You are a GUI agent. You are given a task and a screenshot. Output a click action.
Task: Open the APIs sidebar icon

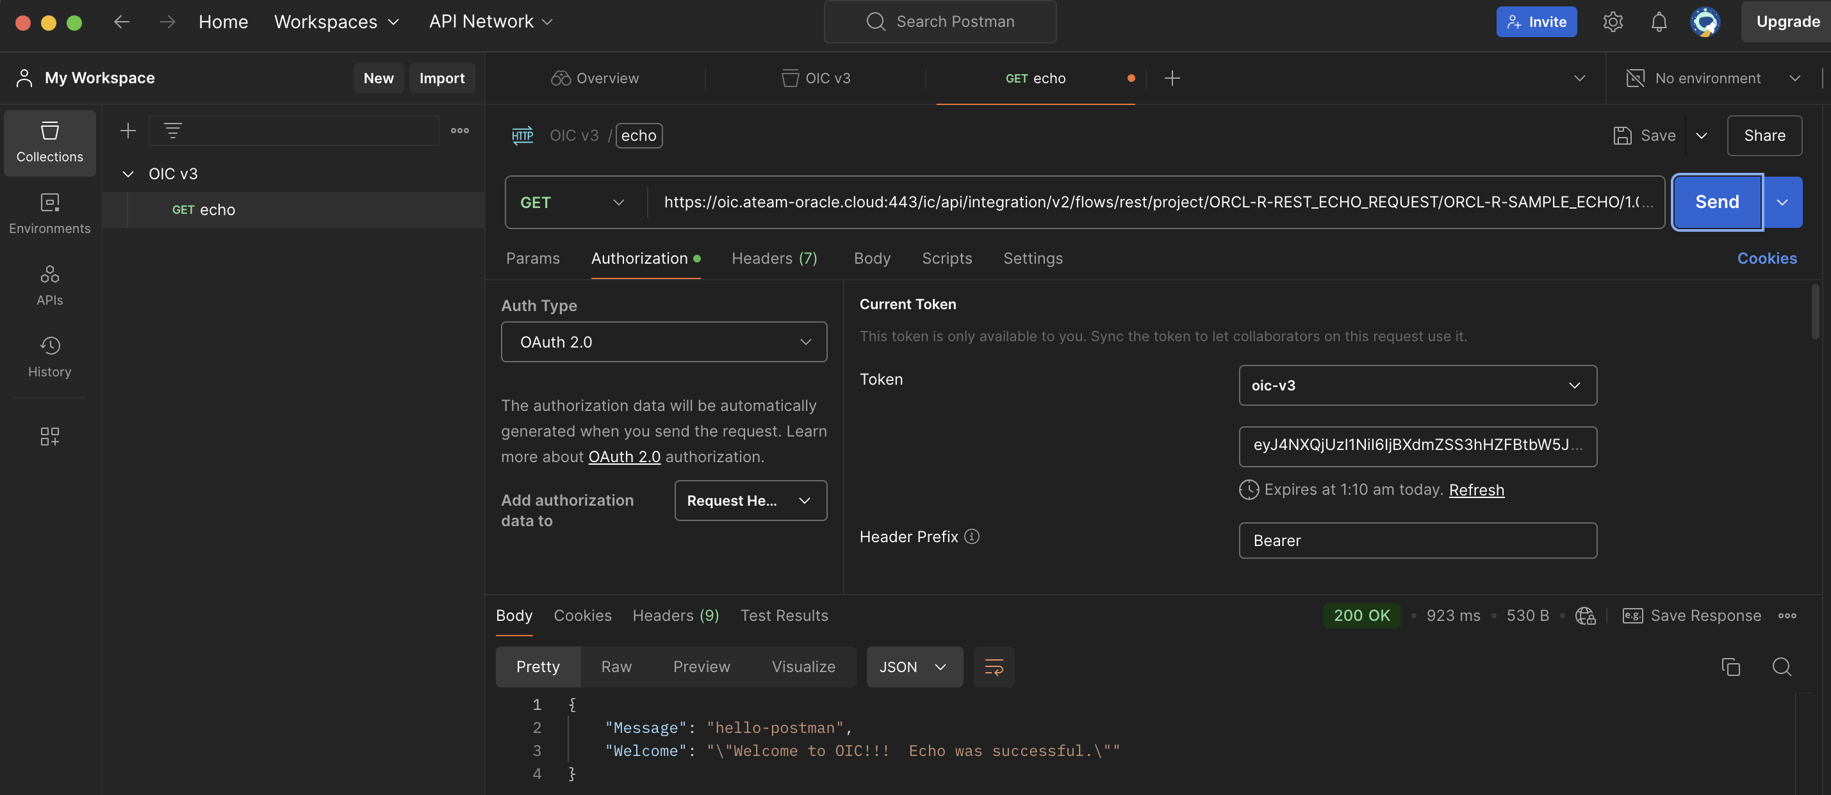(x=49, y=285)
